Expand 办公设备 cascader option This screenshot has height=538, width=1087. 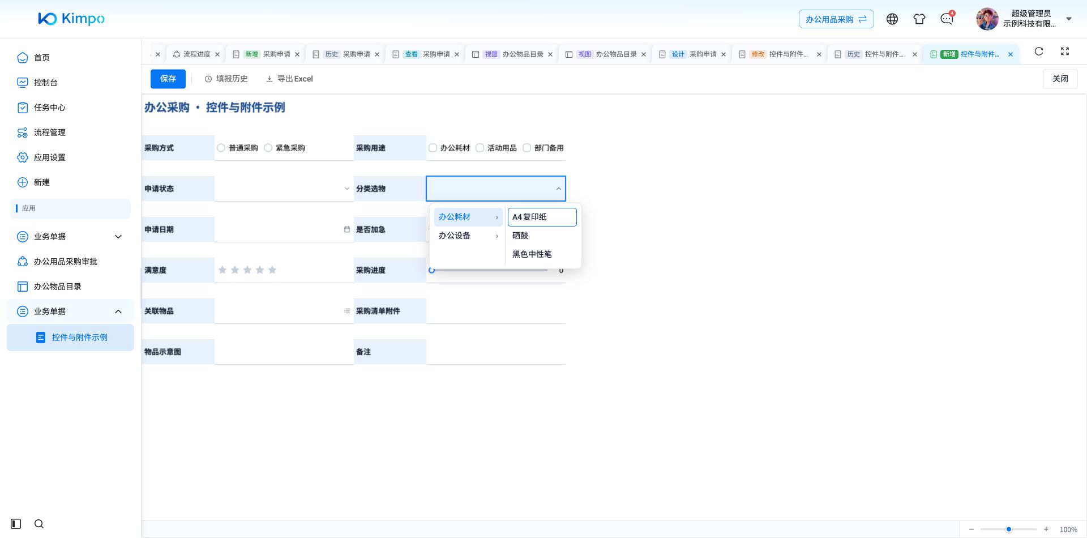pyautogui.click(x=468, y=236)
